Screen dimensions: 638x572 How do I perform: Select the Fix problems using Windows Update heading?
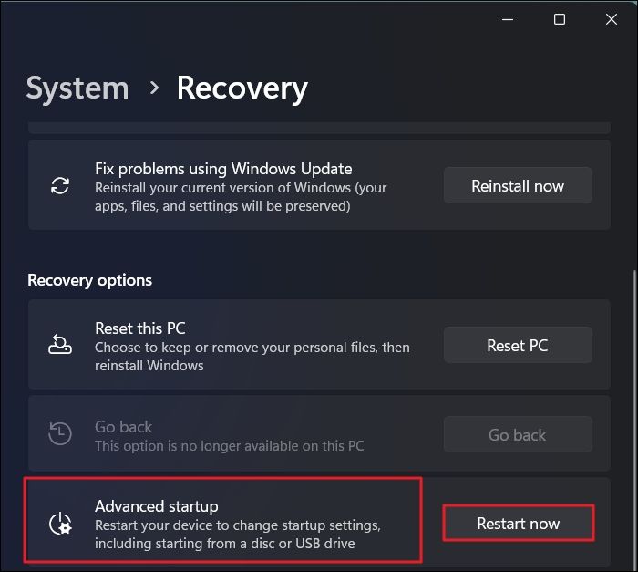(223, 169)
